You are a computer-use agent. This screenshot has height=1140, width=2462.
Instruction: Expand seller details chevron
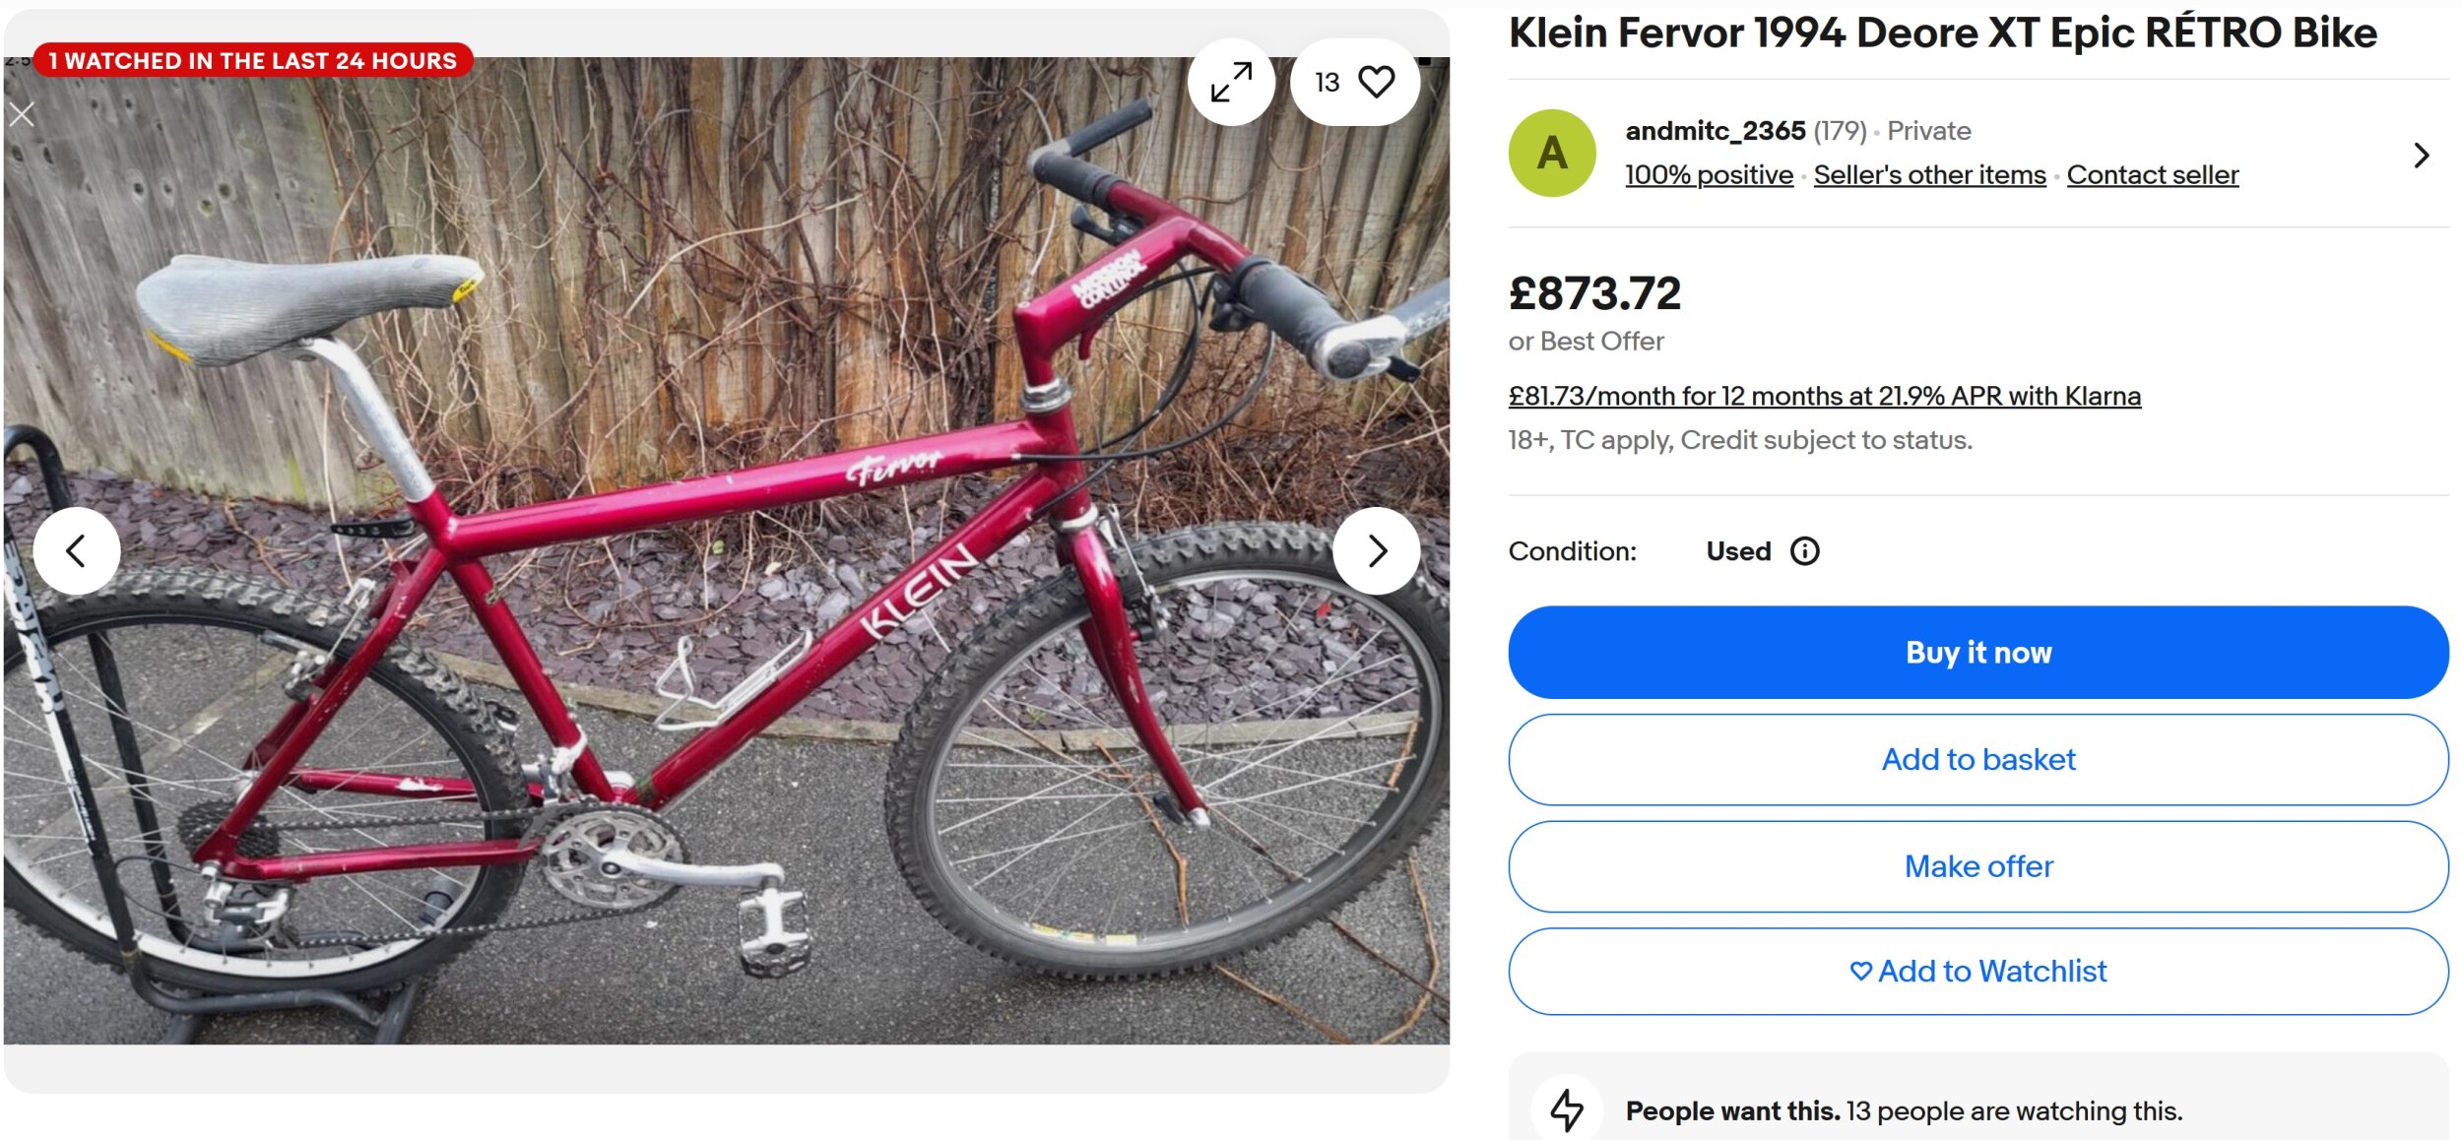[x=2422, y=155]
